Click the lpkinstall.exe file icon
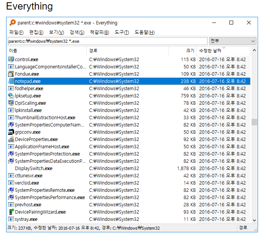Viewport: 263px width, 235px height. click(x=11, y=110)
